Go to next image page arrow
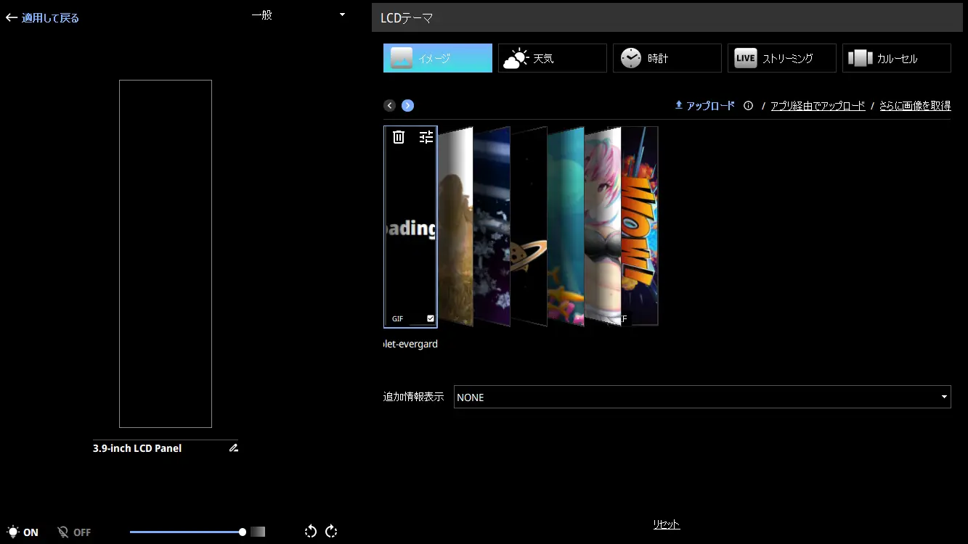This screenshot has width=968, height=544. click(407, 106)
